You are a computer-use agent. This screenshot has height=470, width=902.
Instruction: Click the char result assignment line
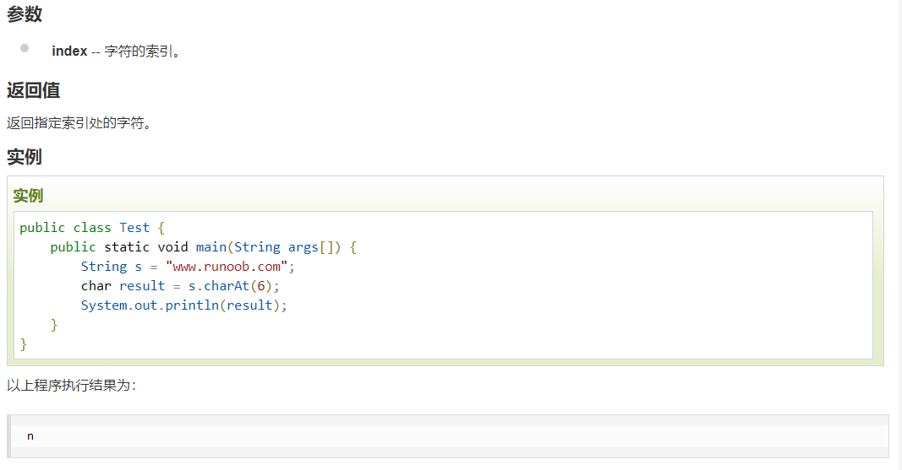point(179,286)
